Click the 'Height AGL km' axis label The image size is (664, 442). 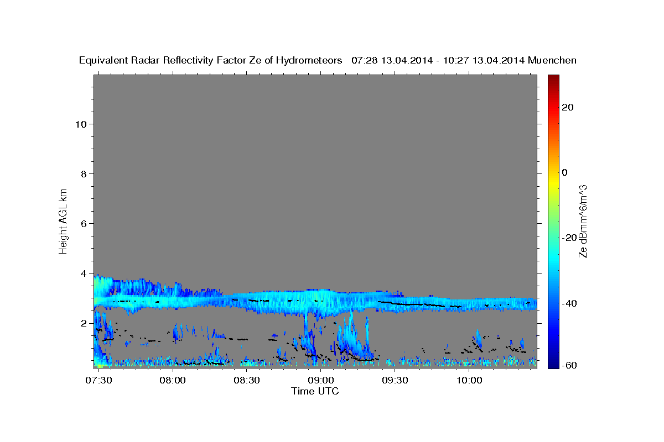[64, 220]
